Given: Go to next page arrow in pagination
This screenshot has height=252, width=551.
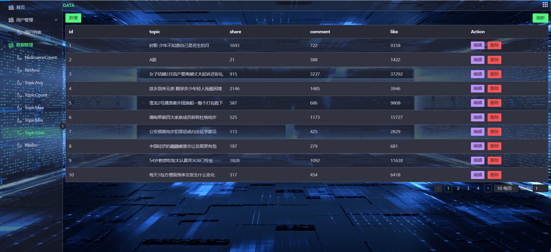Looking at the screenshot, I should pyautogui.click(x=488, y=188).
